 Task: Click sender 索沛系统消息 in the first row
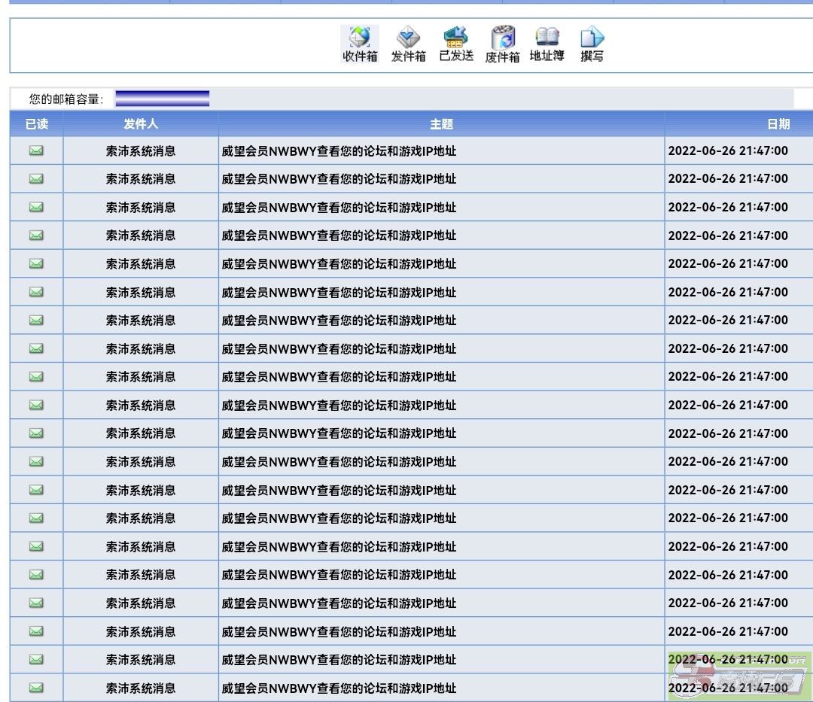coord(141,151)
